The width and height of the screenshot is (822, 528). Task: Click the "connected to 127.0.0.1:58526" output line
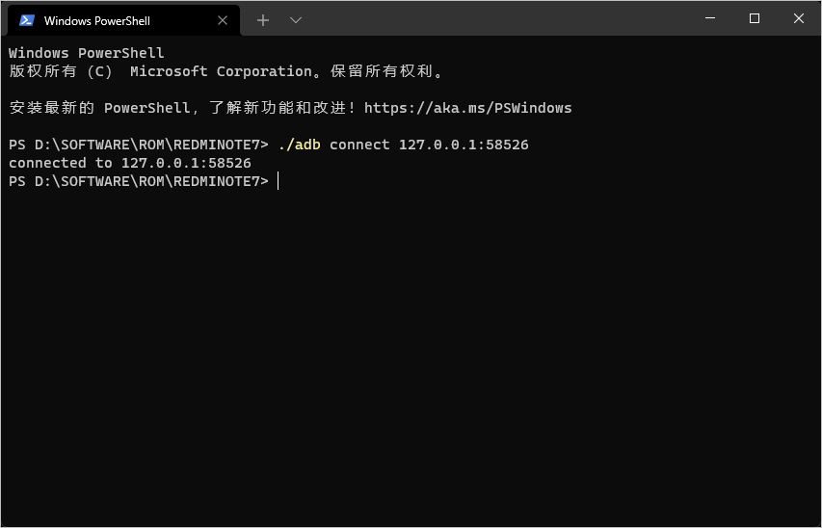130,163
